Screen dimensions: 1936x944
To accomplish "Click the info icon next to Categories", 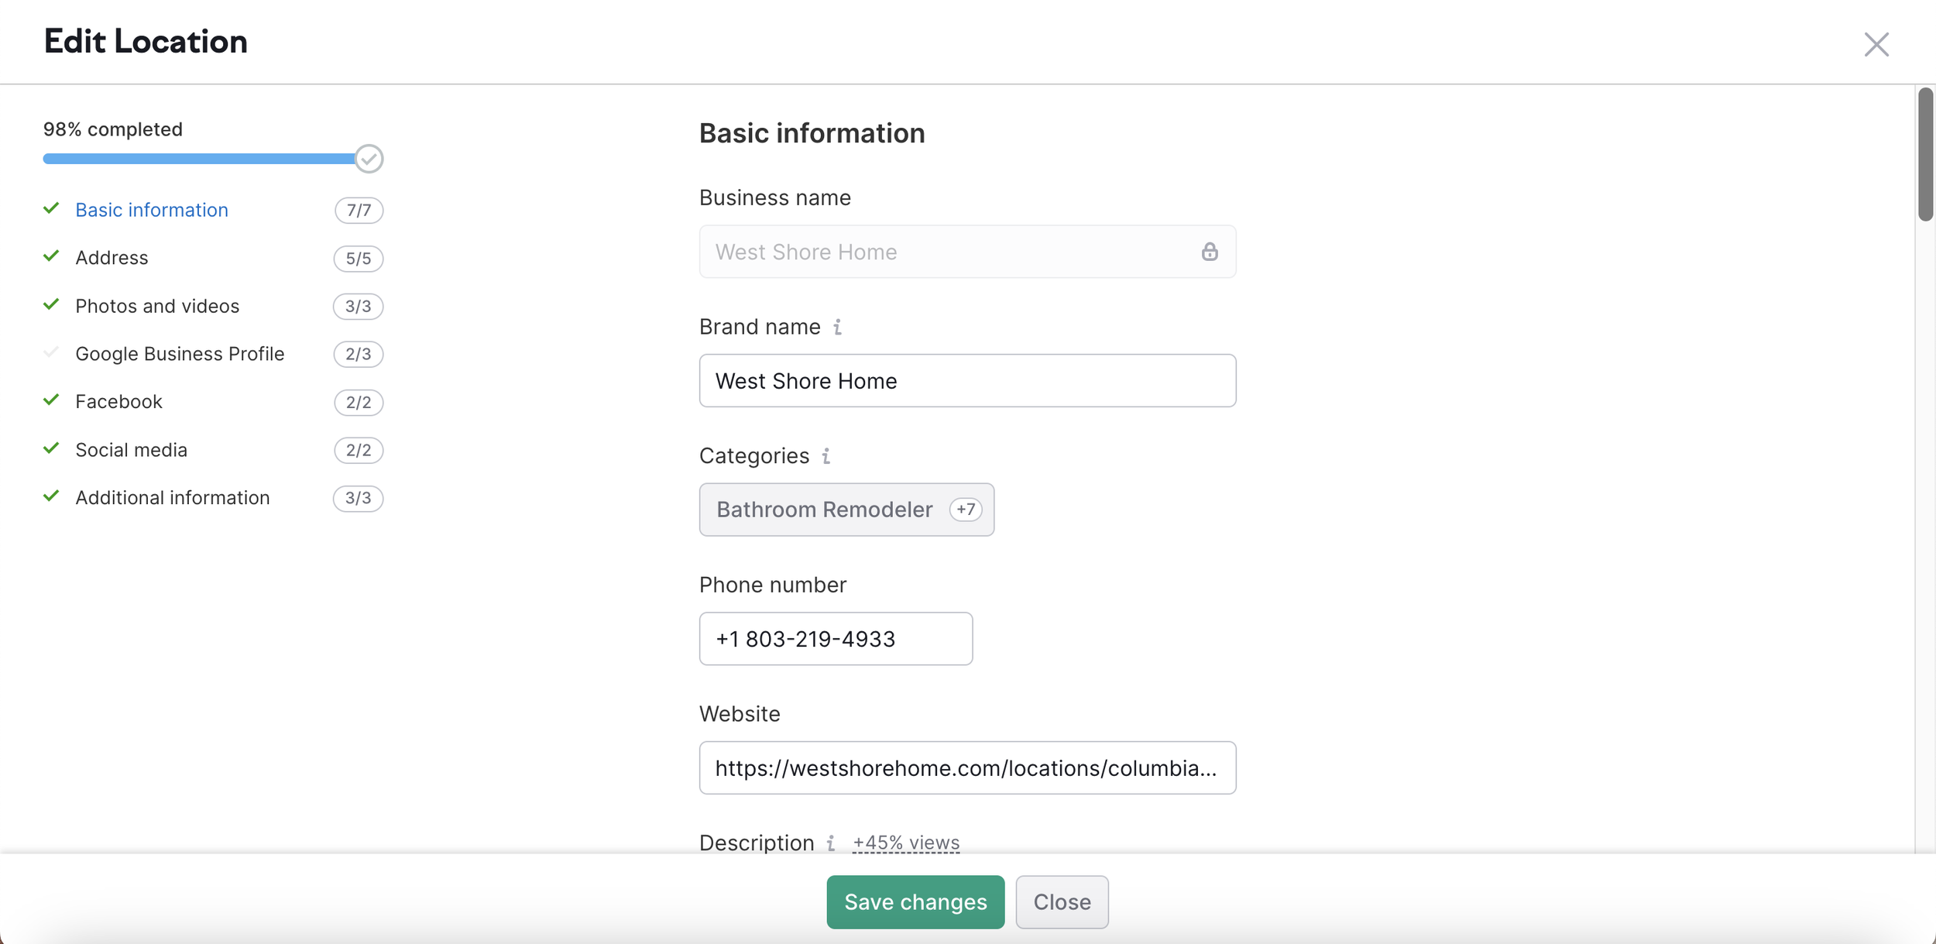I will click(826, 456).
